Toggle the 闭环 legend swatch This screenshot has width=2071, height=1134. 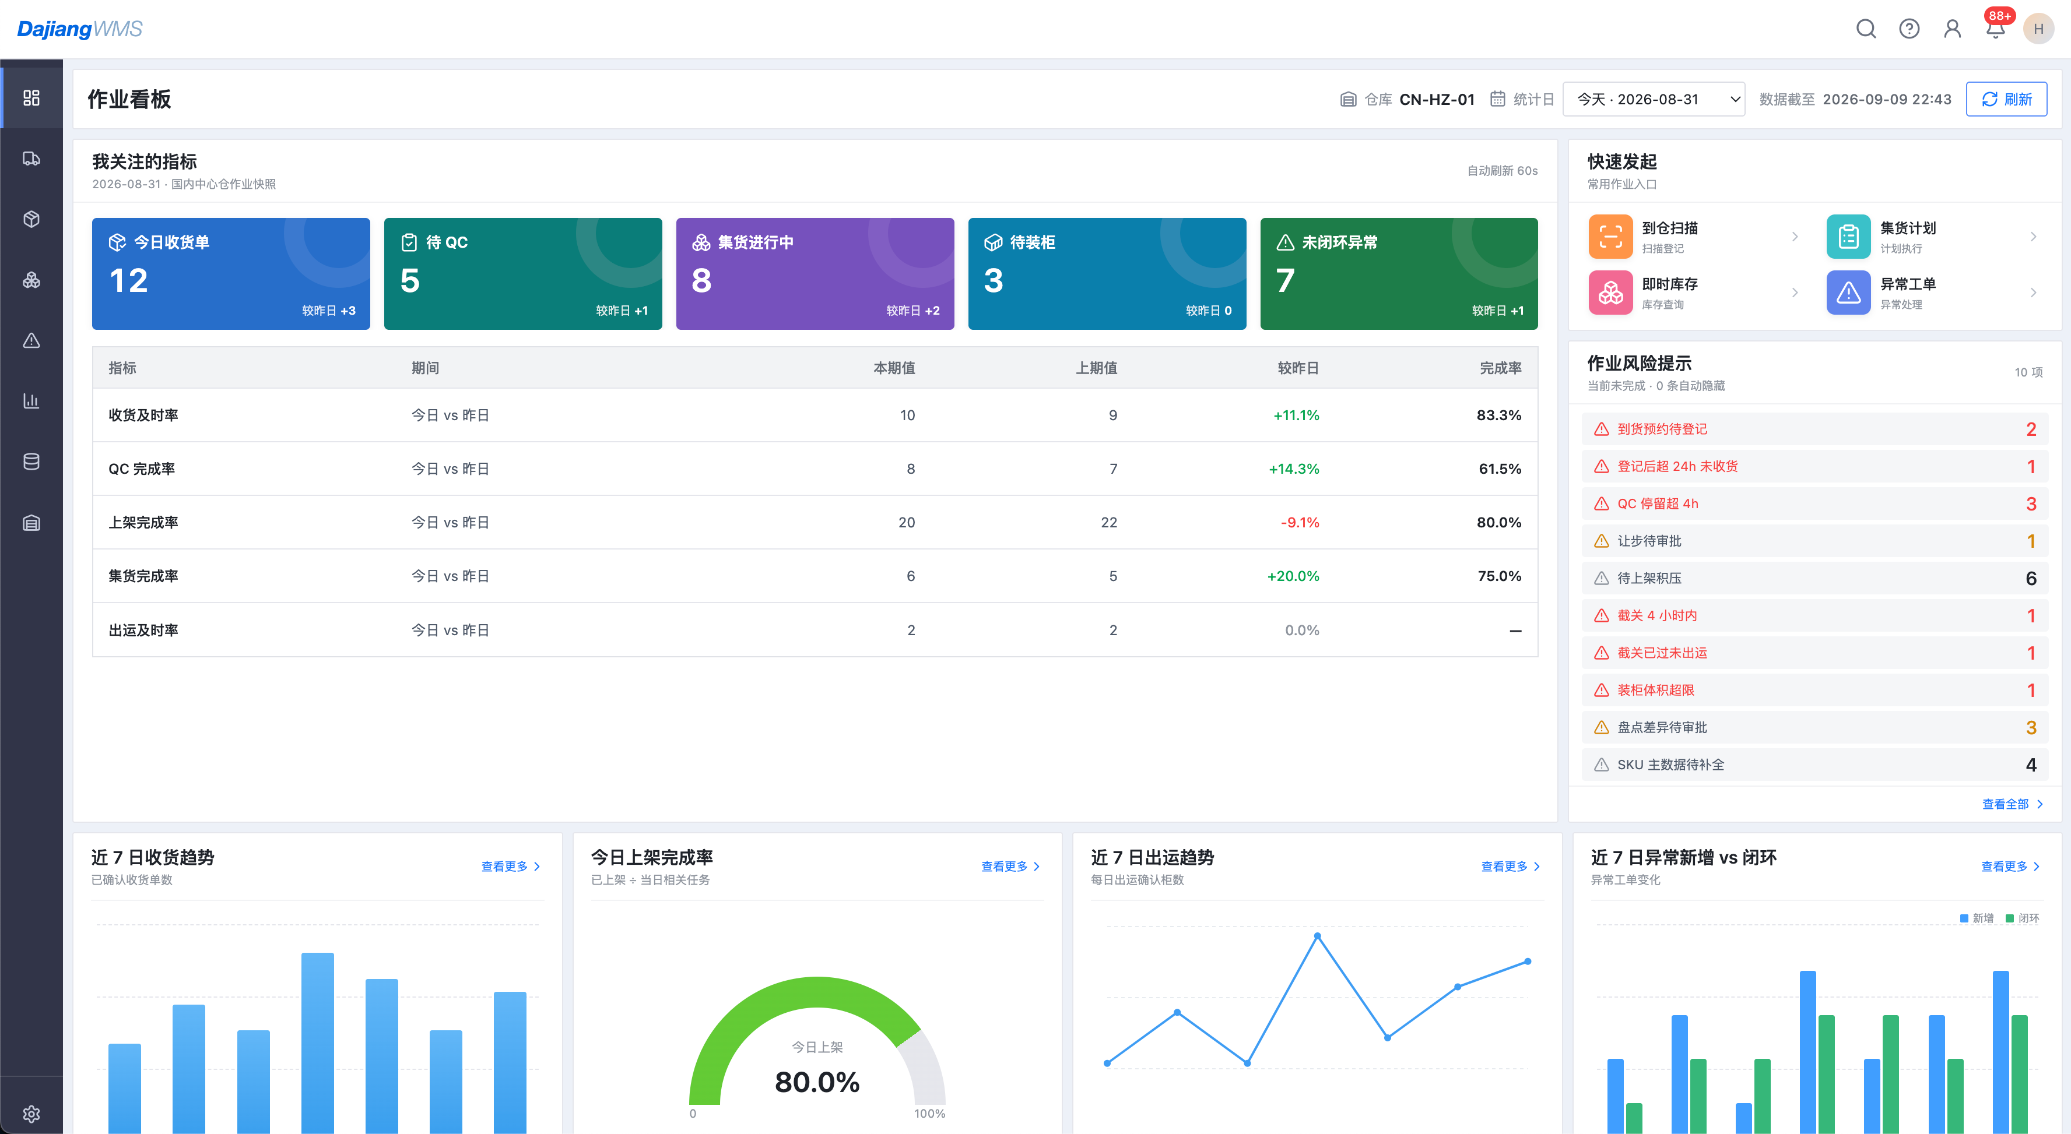click(x=2010, y=918)
